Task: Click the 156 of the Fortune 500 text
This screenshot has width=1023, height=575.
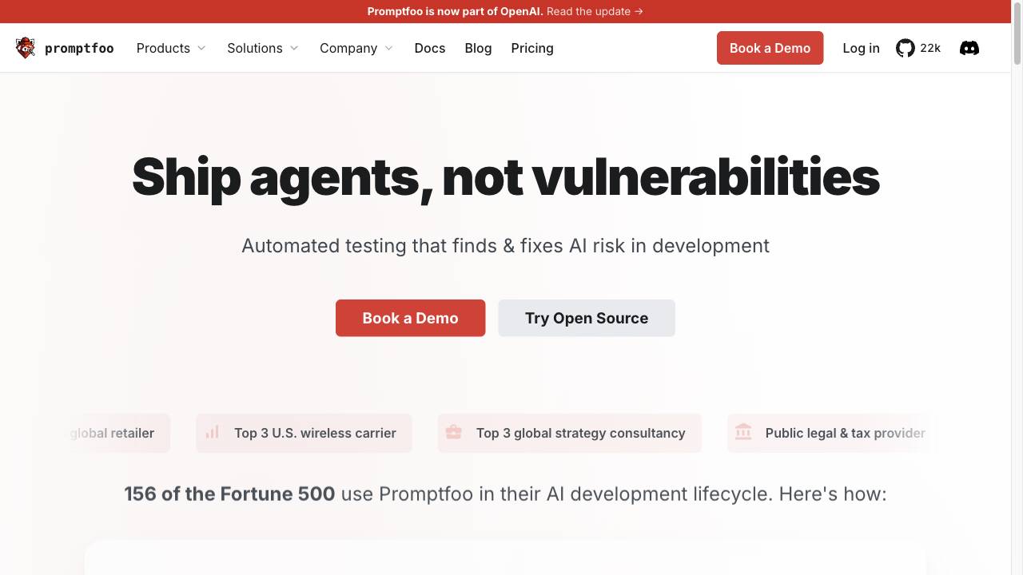Action: click(229, 494)
